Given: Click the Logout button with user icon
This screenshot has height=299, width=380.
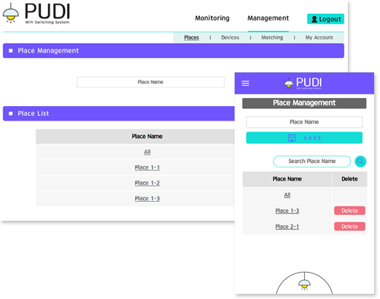Looking at the screenshot, I should point(325,19).
